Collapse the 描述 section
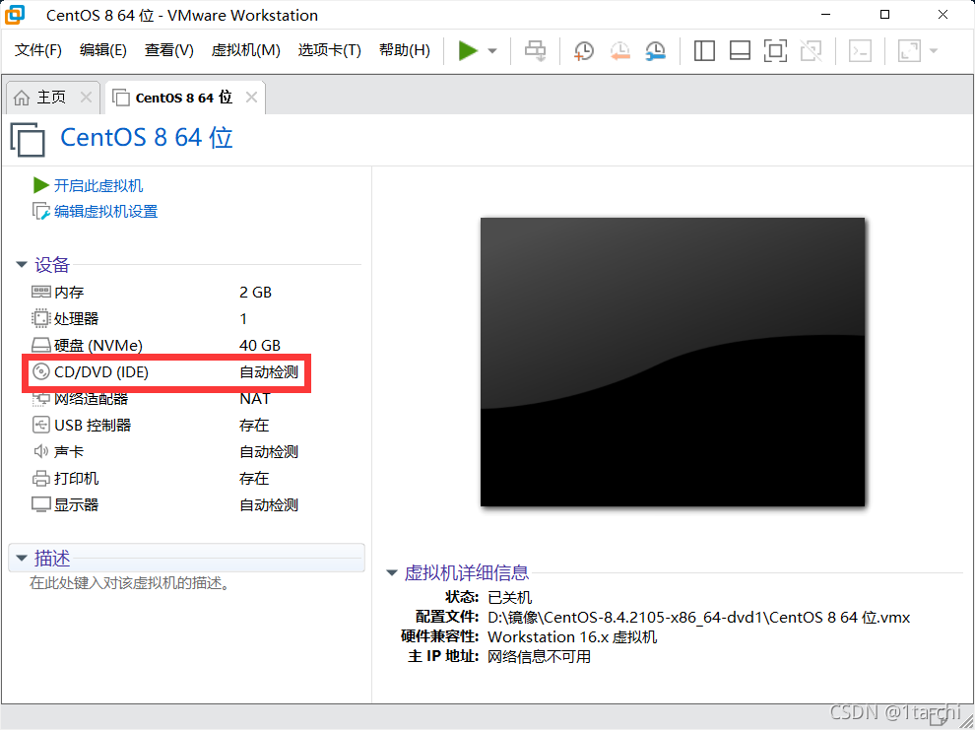This screenshot has height=730, width=975. pyautogui.click(x=21, y=558)
